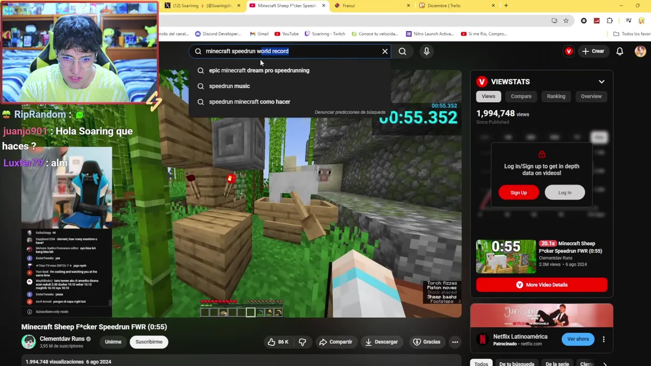This screenshot has width=651, height=366.
Task: Click inside the YouTube search field
Action: pyautogui.click(x=290, y=51)
